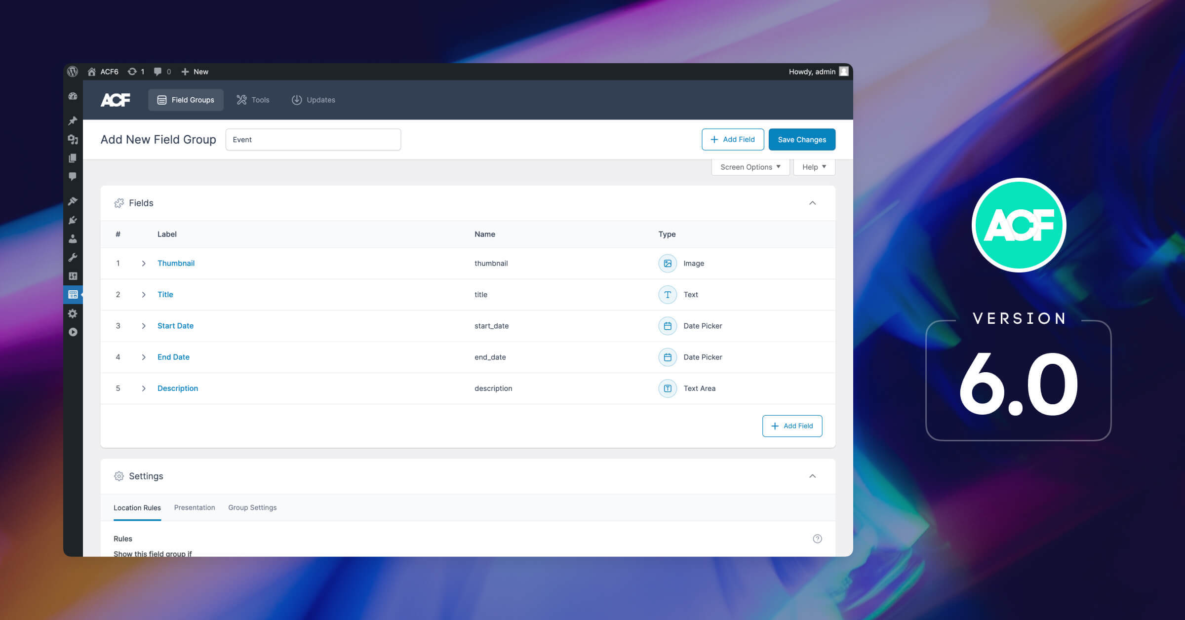Click the Date Picker icon in End Date row
This screenshot has height=620, width=1185.
(x=668, y=357)
